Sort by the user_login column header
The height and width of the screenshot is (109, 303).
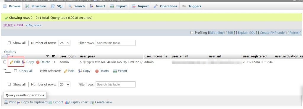coord(67,56)
